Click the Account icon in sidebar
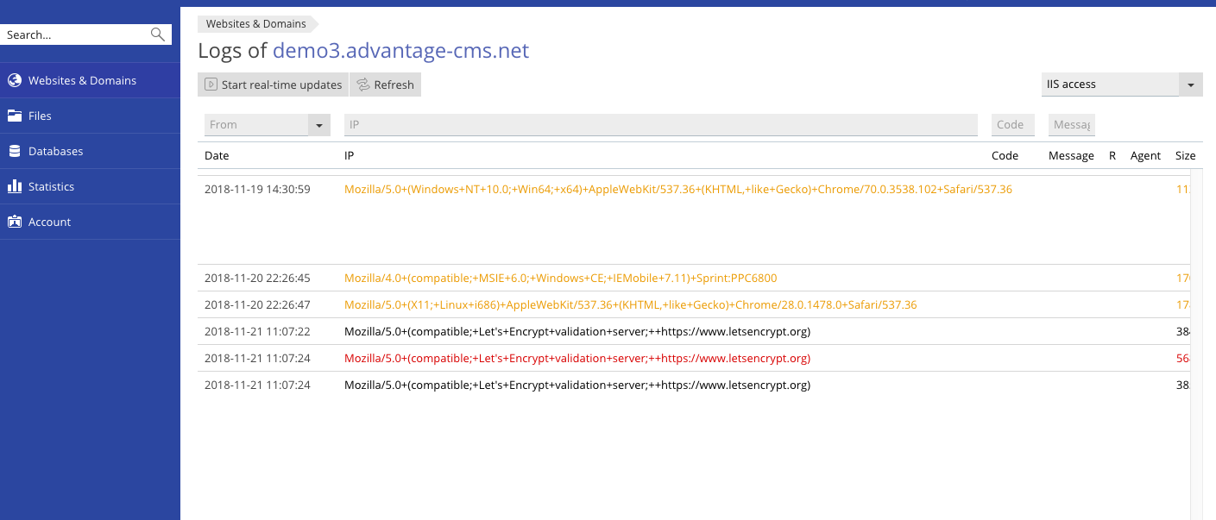 (x=14, y=222)
